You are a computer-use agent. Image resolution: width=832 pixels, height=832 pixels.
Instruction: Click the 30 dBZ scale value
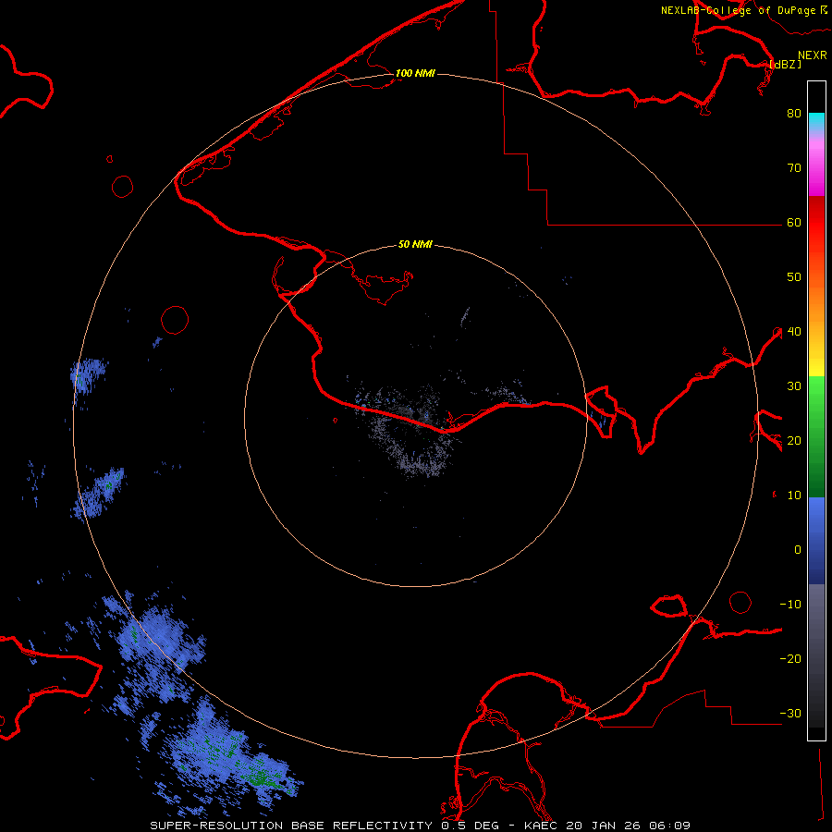[x=794, y=386]
